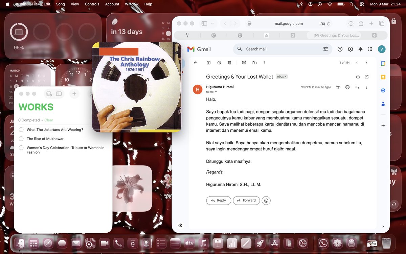Focus the Search mail field
Image resolution: width=406 pixels, height=254 pixels.
[282, 49]
